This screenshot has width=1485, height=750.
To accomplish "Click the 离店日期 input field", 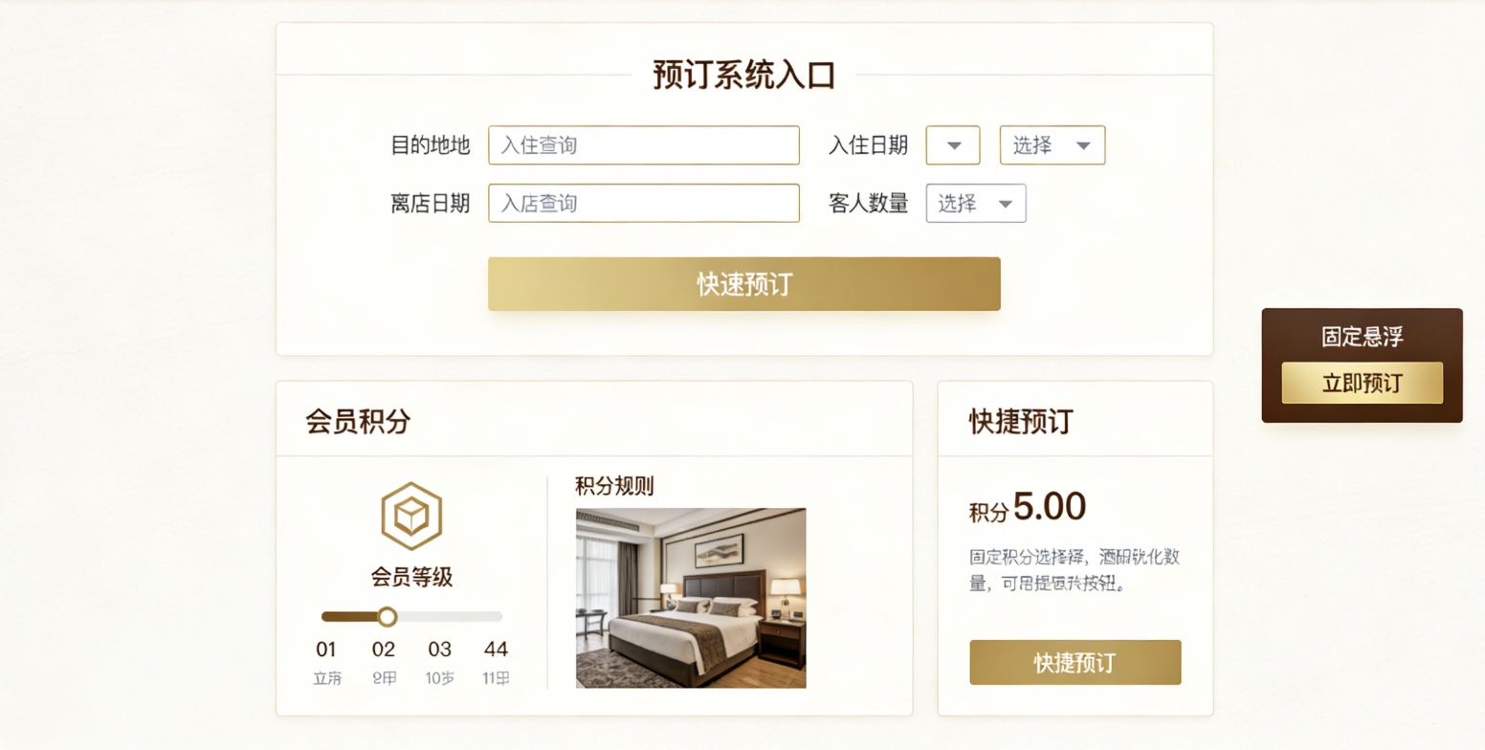I will pyautogui.click(x=643, y=203).
